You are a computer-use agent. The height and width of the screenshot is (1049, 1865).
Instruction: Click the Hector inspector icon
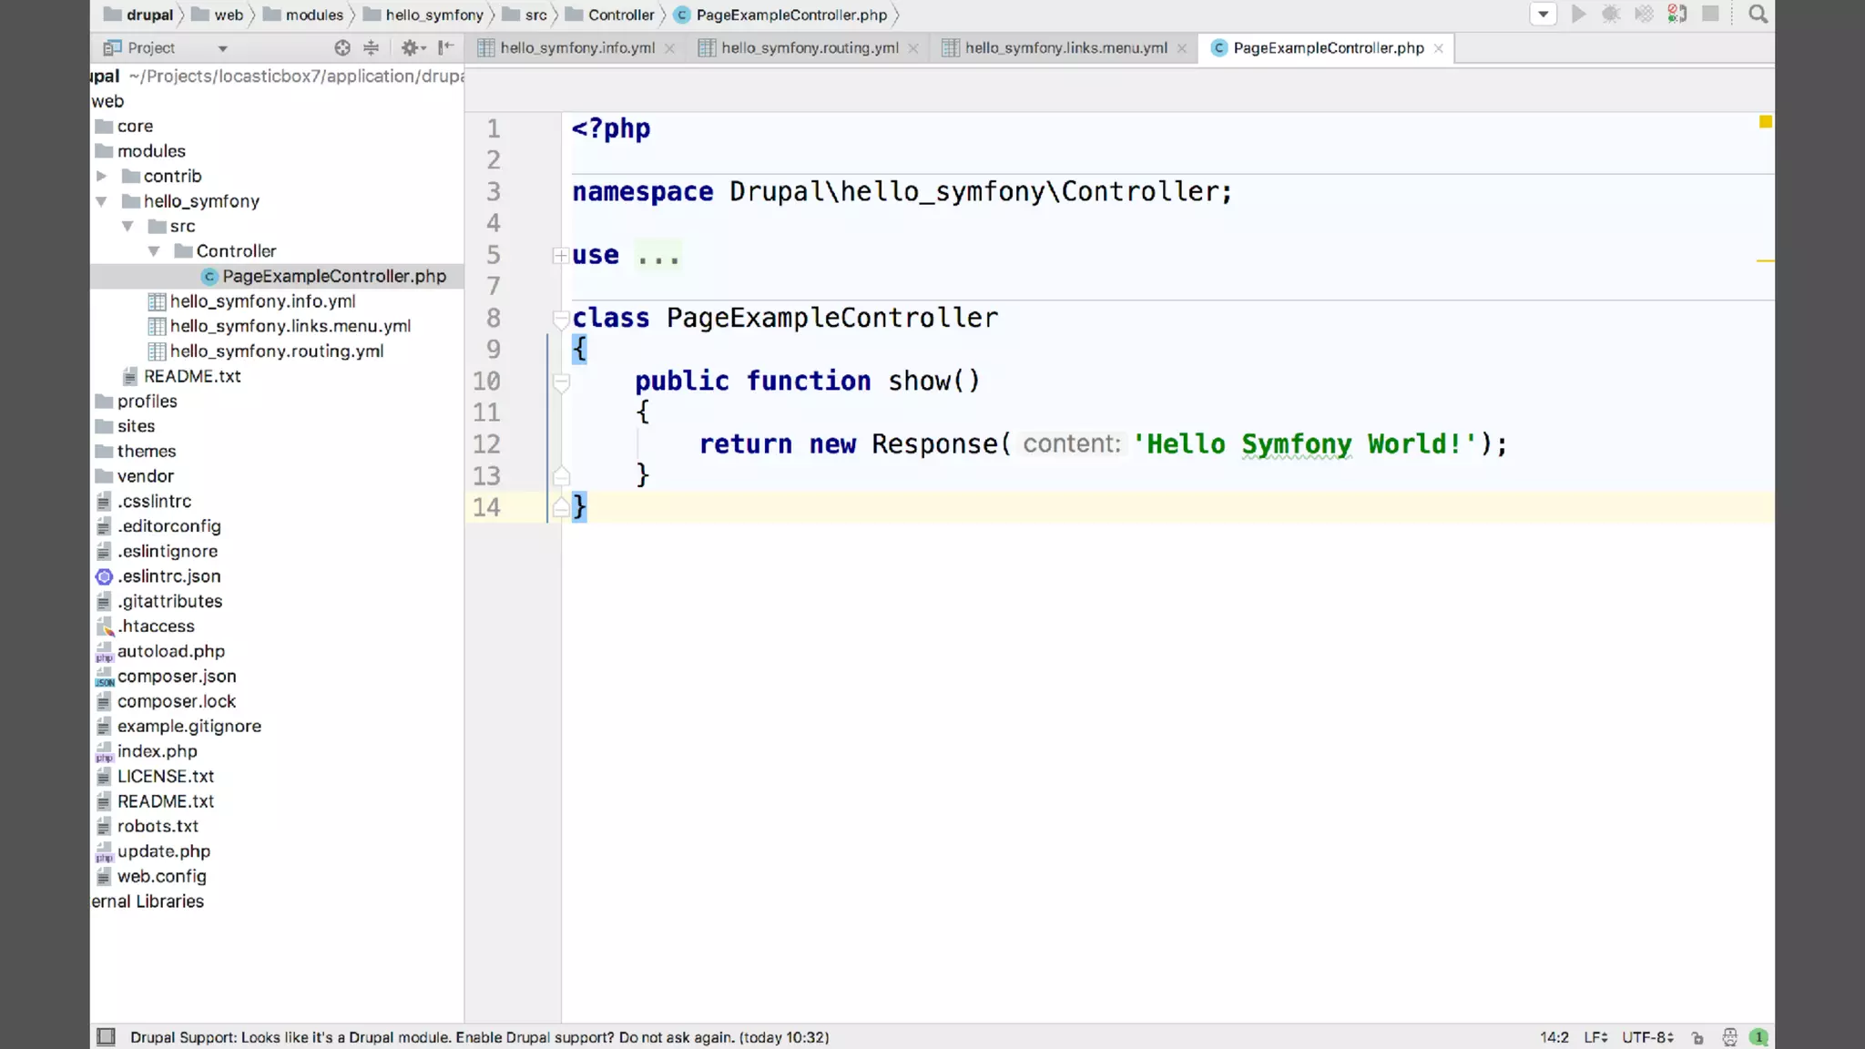point(1729,1037)
